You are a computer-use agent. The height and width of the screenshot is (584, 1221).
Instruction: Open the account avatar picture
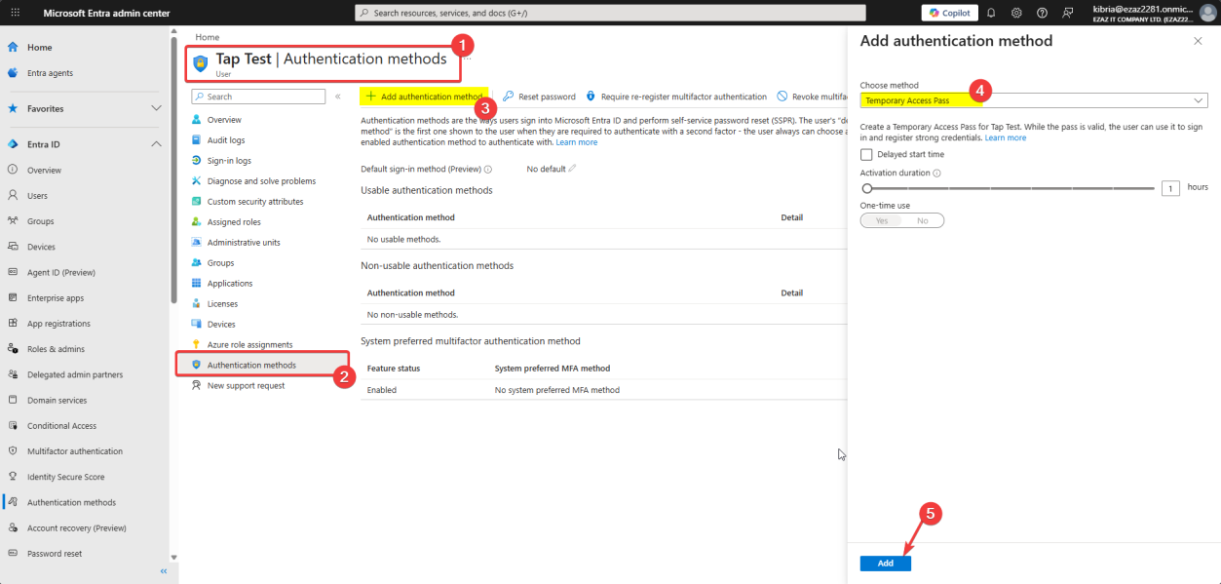1207,13
